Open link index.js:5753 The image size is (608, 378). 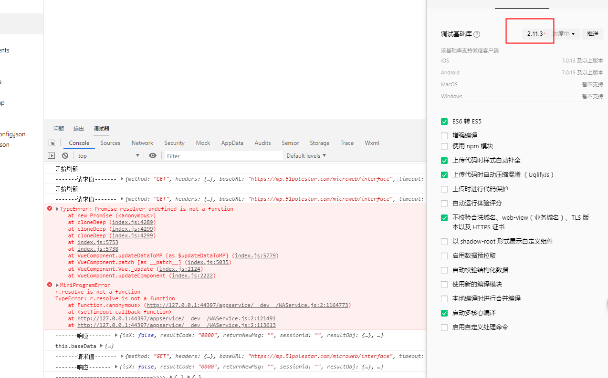tap(98, 242)
